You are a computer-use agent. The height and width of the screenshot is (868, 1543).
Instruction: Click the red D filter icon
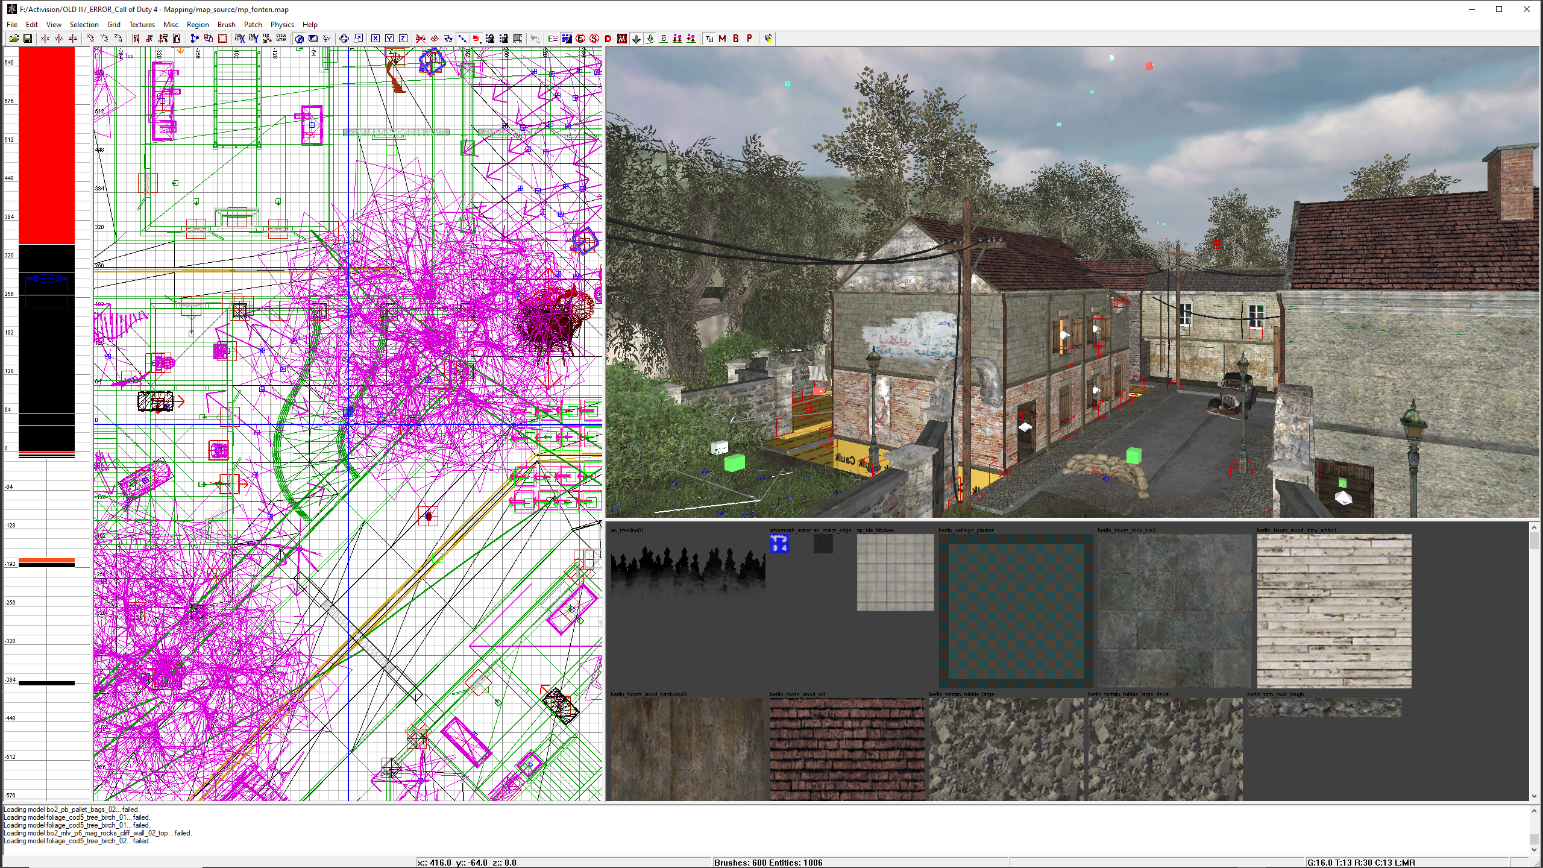[608, 39]
